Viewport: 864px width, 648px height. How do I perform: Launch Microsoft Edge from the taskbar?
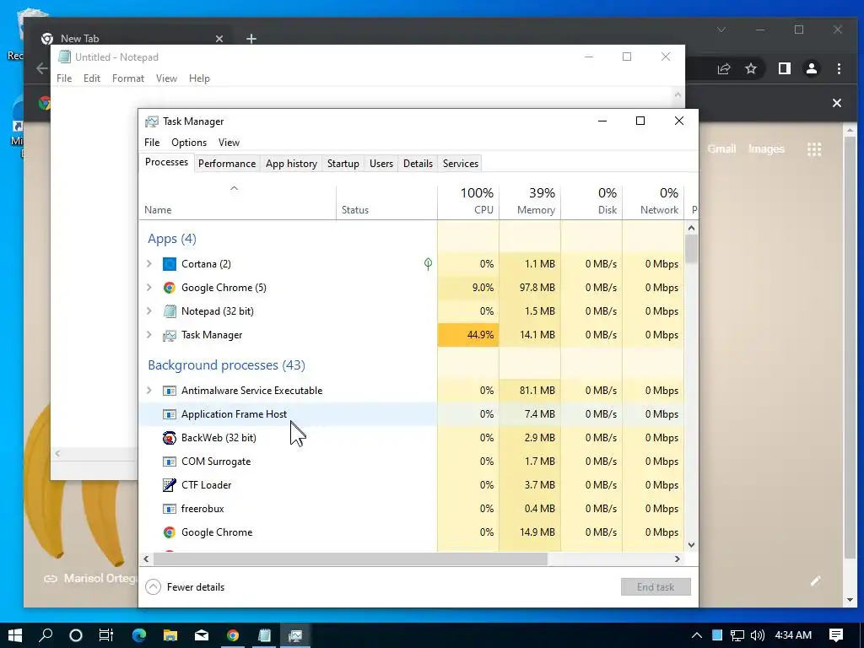(139, 635)
